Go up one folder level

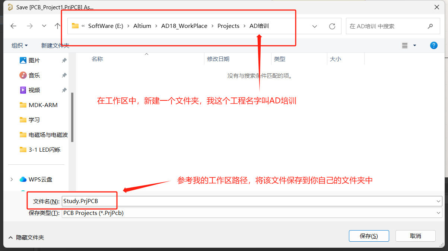[x=57, y=26]
